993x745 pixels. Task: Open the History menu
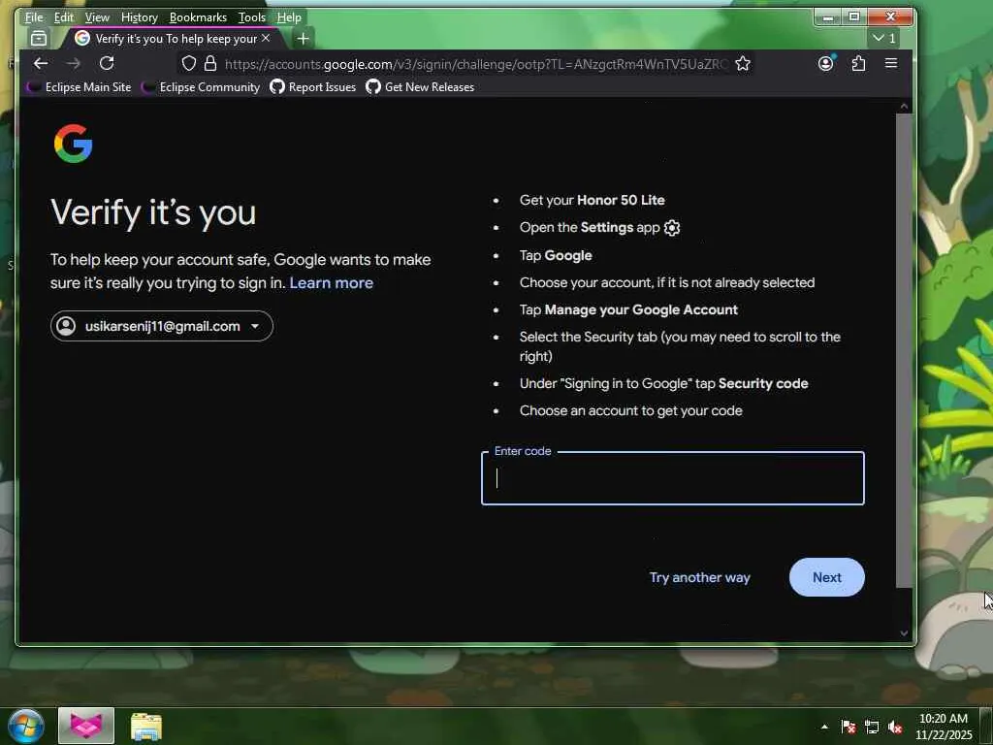(x=140, y=17)
